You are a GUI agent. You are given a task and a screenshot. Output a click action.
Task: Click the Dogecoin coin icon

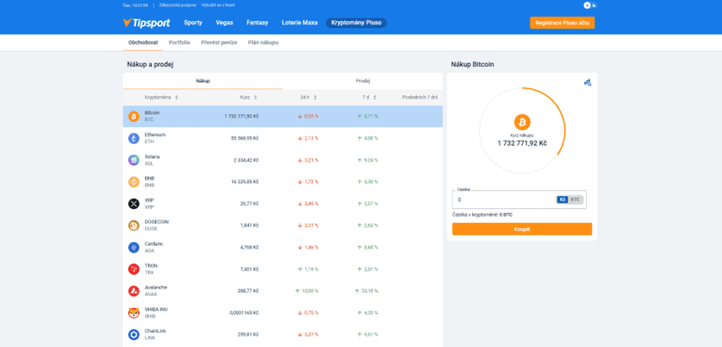coord(134,226)
